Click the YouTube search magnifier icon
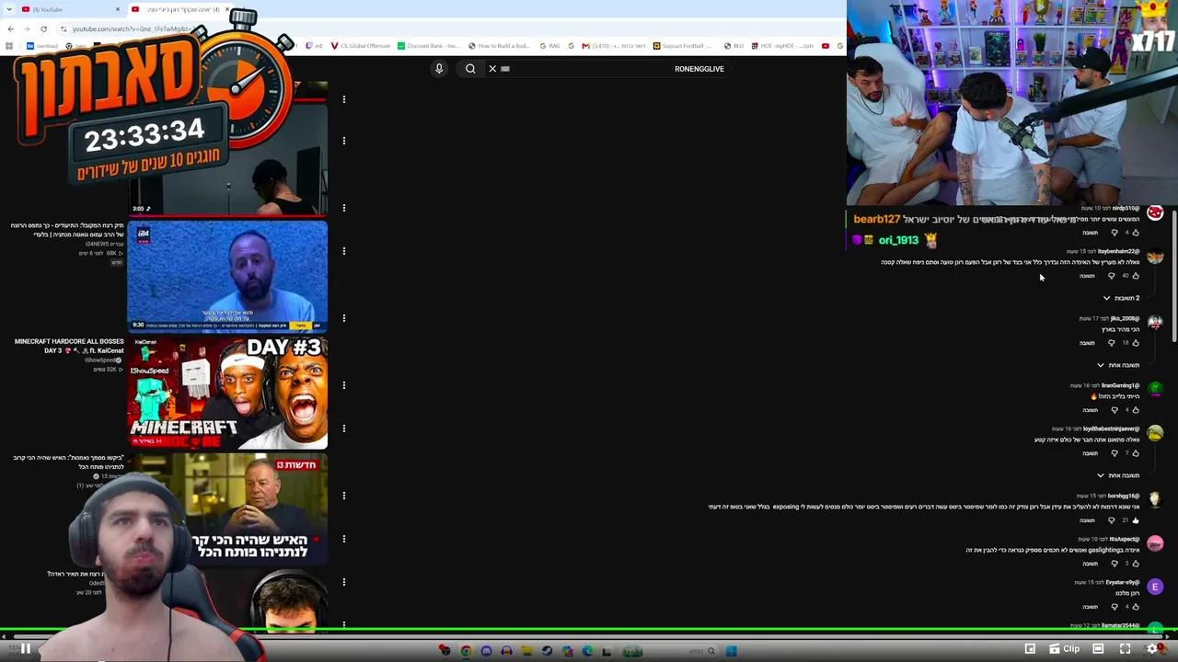Viewport: 1178px width, 662px height. [470, 69]
